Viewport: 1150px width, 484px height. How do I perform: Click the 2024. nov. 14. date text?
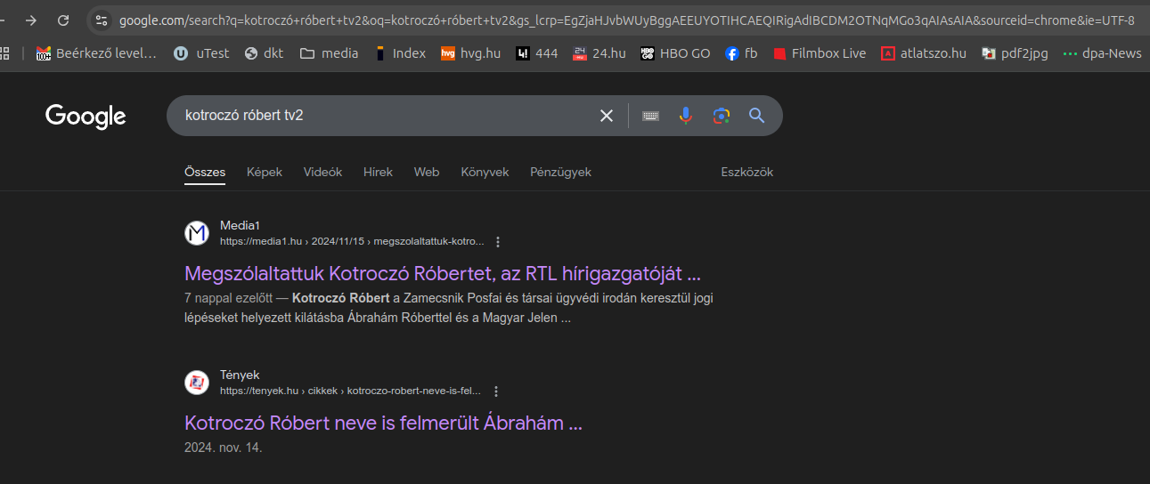pos(224,448)
